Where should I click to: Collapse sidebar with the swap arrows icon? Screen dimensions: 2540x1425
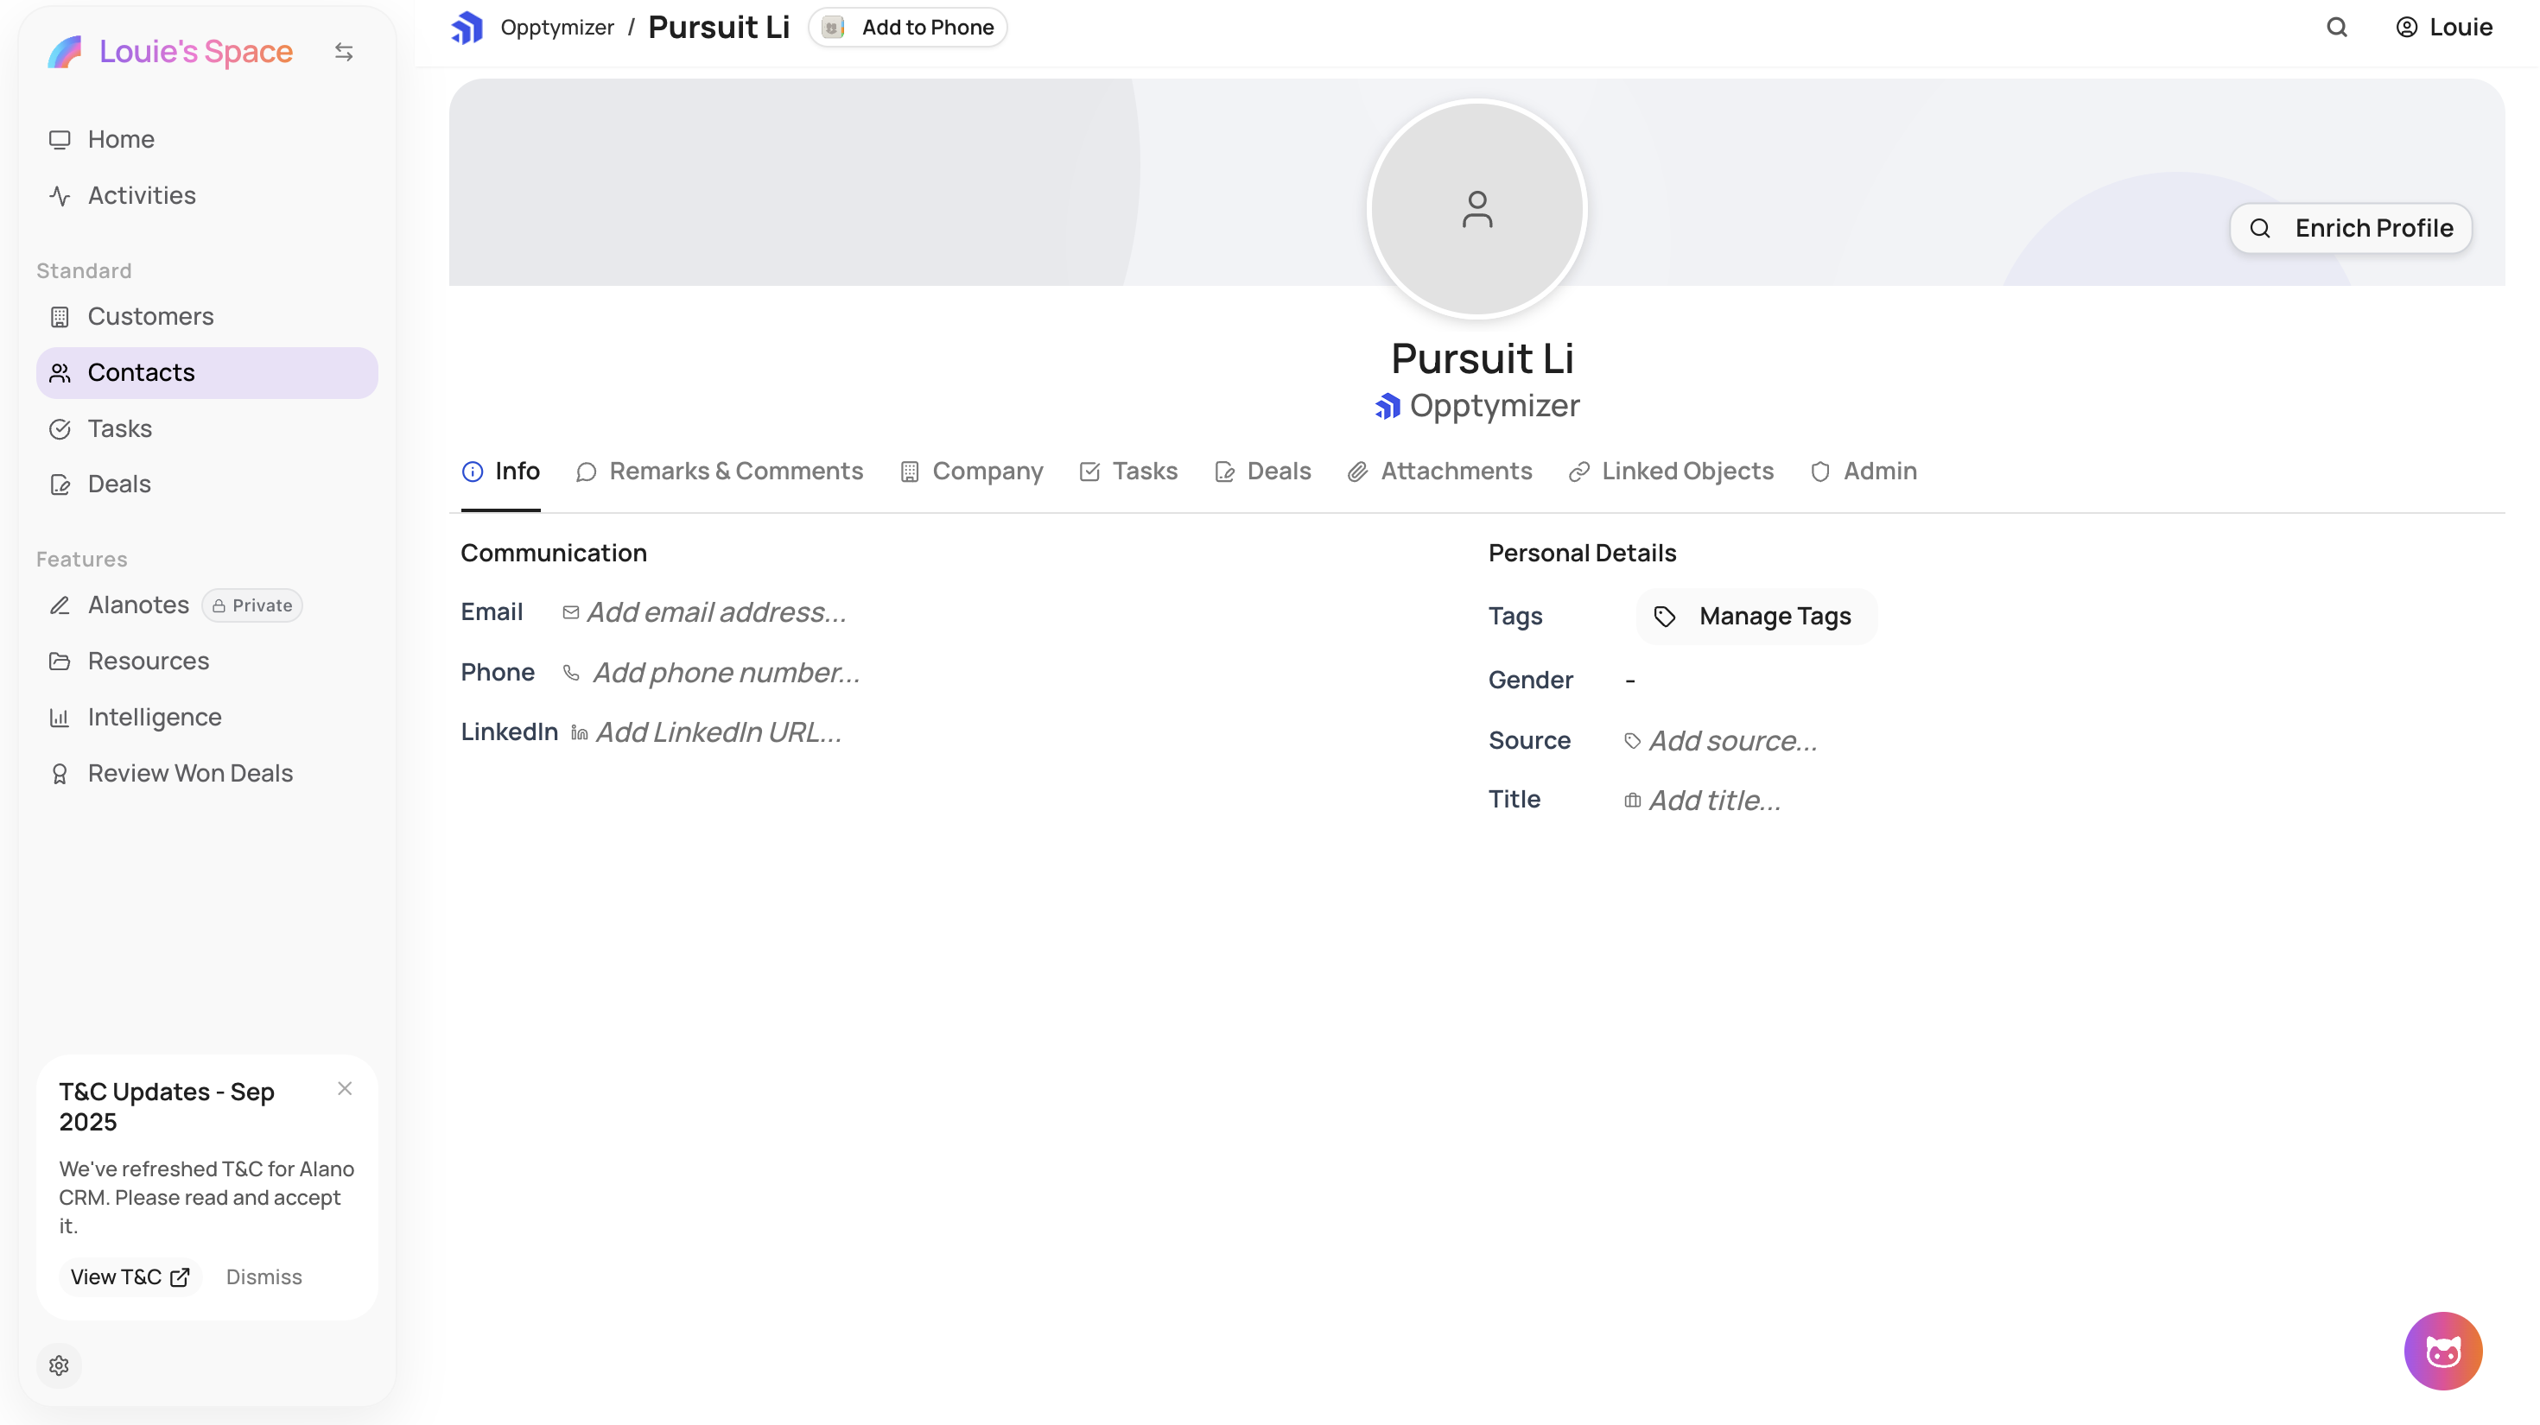coord(343,51)
